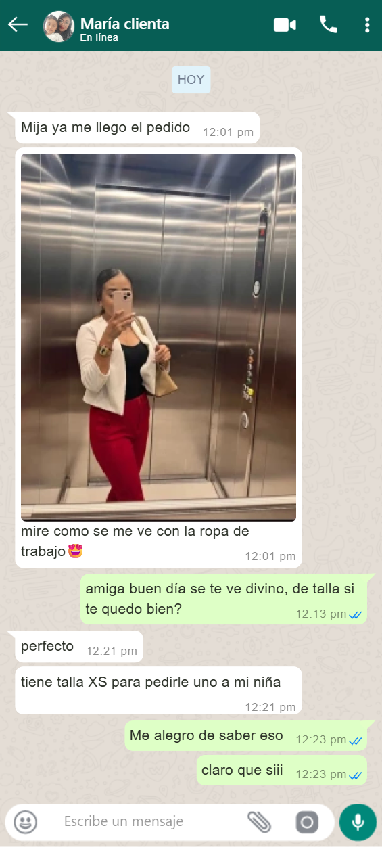Attach a file with the paperclip icon

point(259,822)
